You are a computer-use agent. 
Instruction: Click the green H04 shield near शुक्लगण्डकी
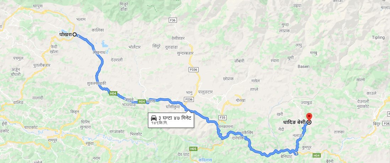[x=113, y=93]
